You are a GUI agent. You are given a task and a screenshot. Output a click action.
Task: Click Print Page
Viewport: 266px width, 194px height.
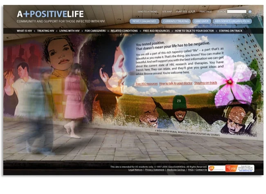pyautogui.click(x=205, y=11)
